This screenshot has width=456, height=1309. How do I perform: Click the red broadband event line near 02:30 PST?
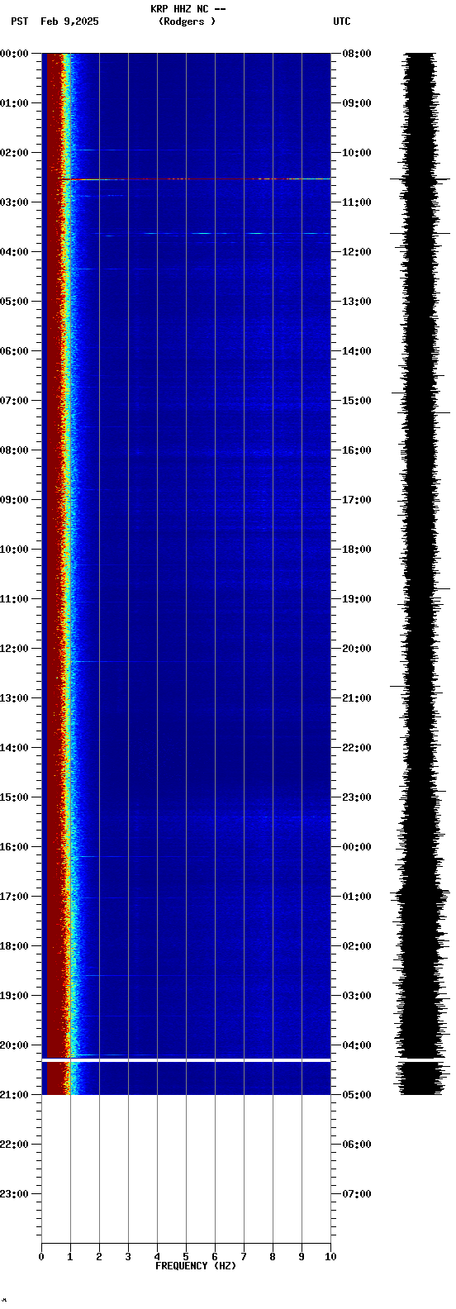tap(195, 178)
